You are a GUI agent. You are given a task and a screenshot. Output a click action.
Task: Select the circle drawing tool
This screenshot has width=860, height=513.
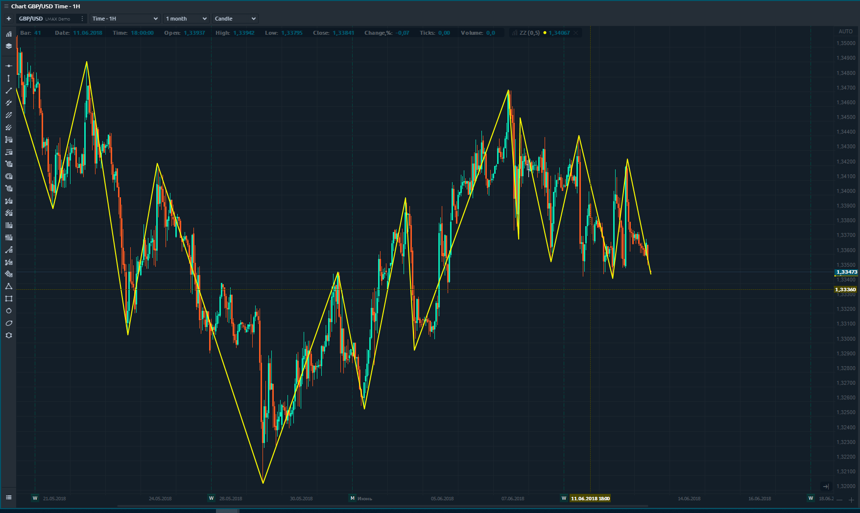[x=8, y=311]
